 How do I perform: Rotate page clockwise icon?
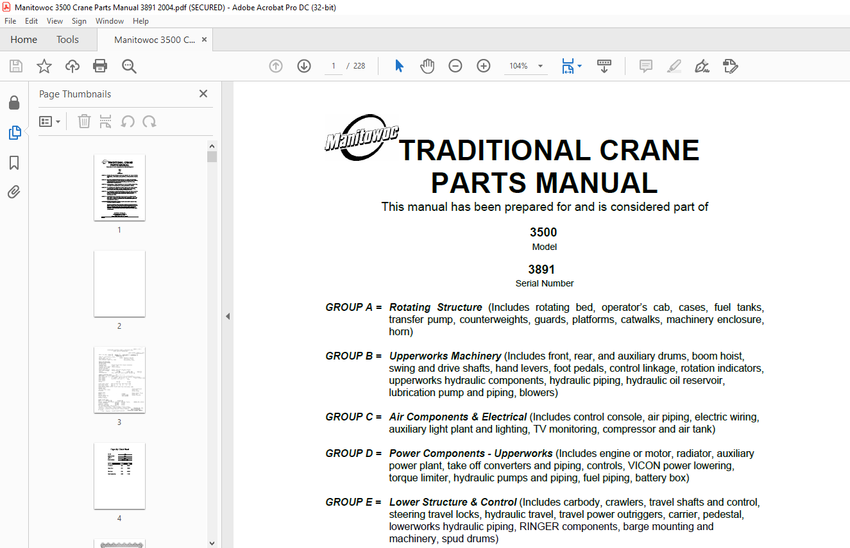point(149,121)
